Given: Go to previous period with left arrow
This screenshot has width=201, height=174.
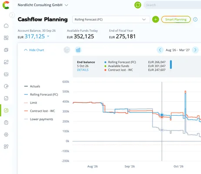Looking at the screenshot, I should tap(160, 50).
